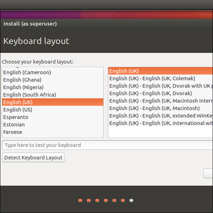Select Faroese keyboard layout

[x=13, y=132]
